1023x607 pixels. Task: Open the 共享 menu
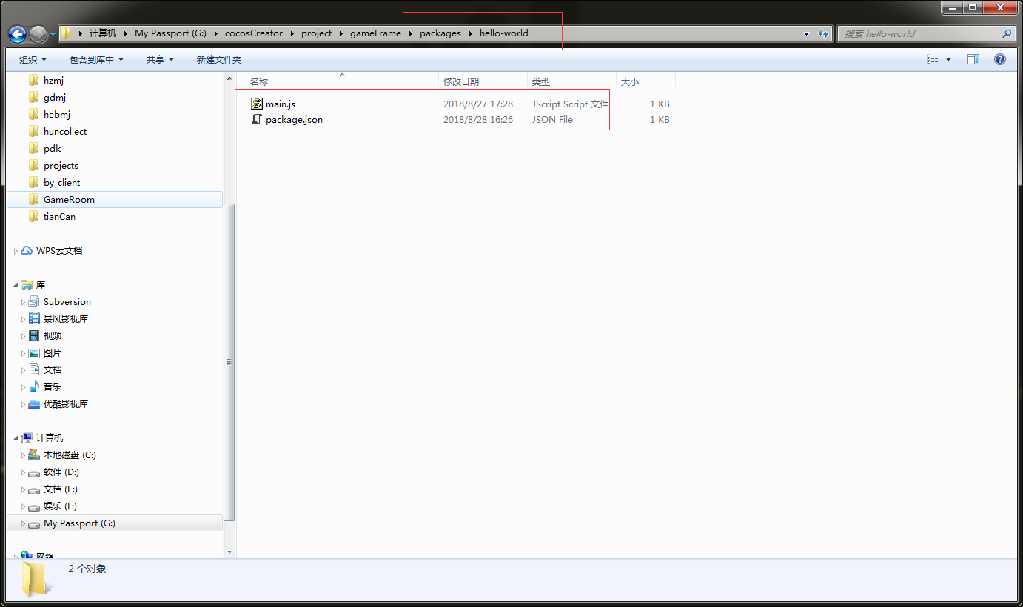[160, 59]
